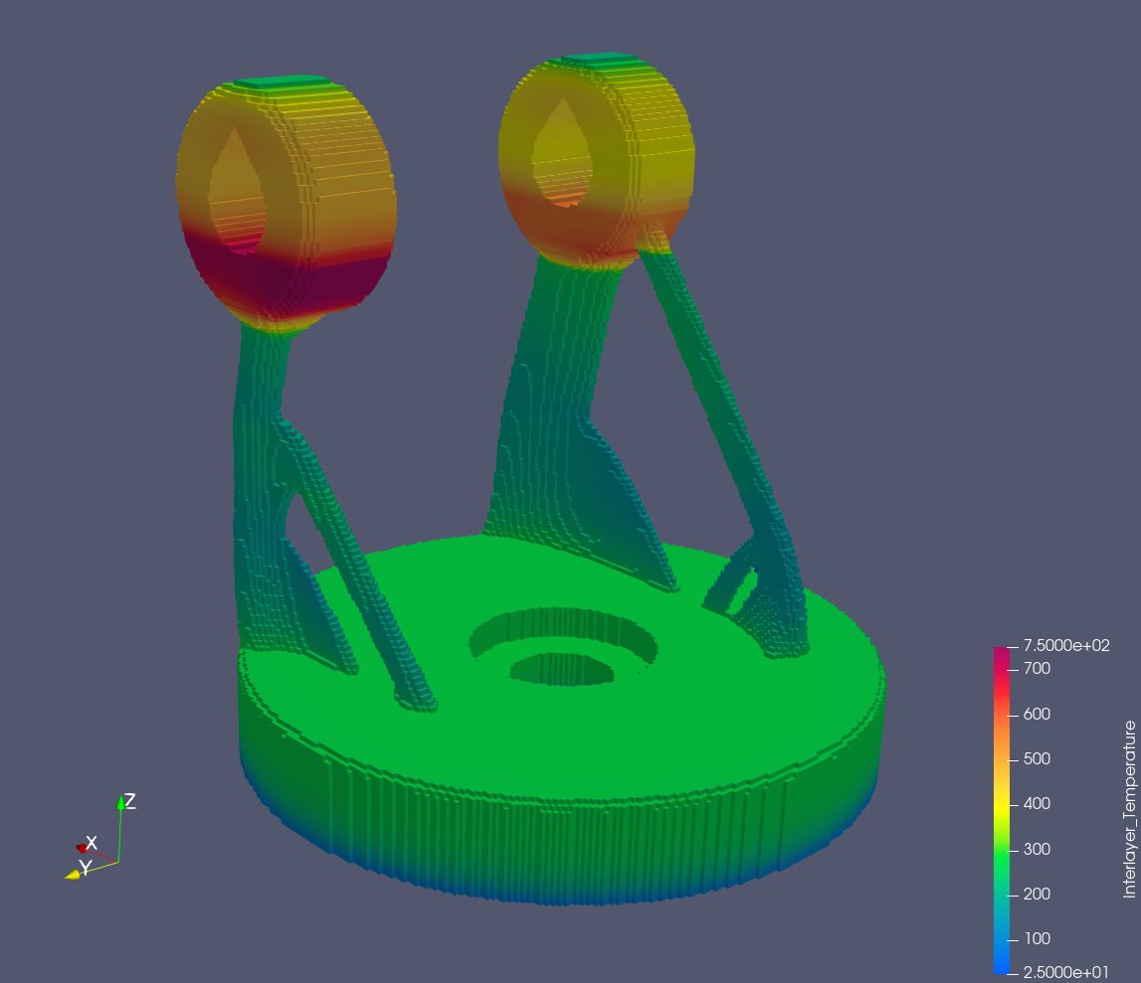The height and width of the screenshot is (983, 1141).
Task: Click the 400 tick label on legend
Action: (1037, 804)
